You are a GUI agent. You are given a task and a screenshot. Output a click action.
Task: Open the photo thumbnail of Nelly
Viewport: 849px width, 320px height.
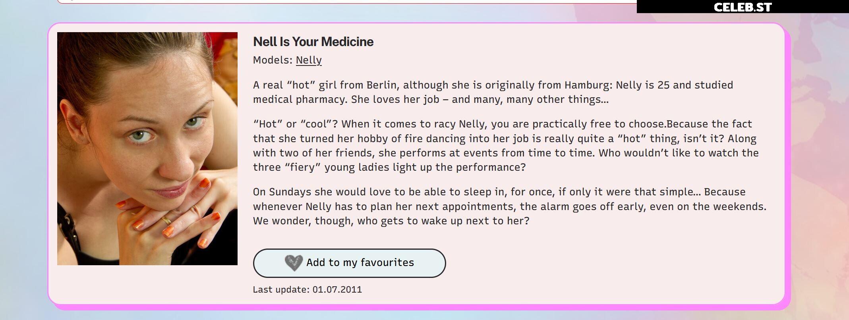tap(147, 148)
